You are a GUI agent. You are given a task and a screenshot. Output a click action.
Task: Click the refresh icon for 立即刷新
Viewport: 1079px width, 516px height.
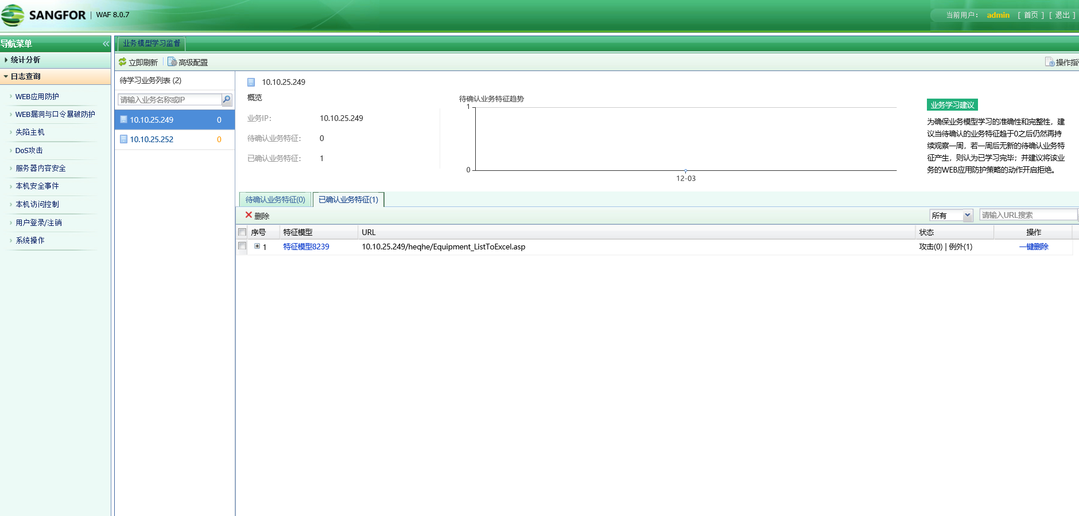[122, 62]
